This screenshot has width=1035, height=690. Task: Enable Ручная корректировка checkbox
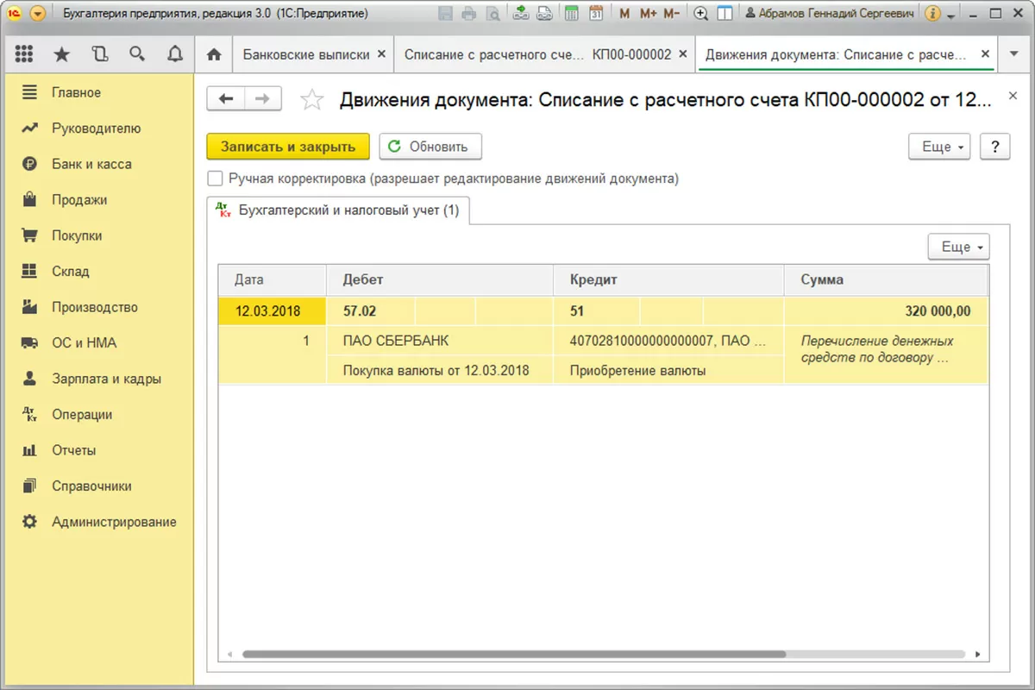coord(215,179)
